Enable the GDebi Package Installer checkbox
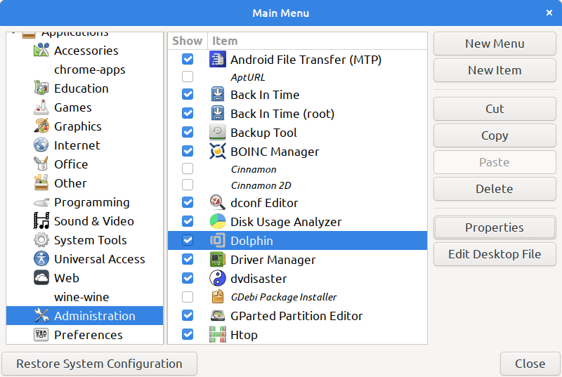The width and height of the screenshot is (562, 377). 188,297
